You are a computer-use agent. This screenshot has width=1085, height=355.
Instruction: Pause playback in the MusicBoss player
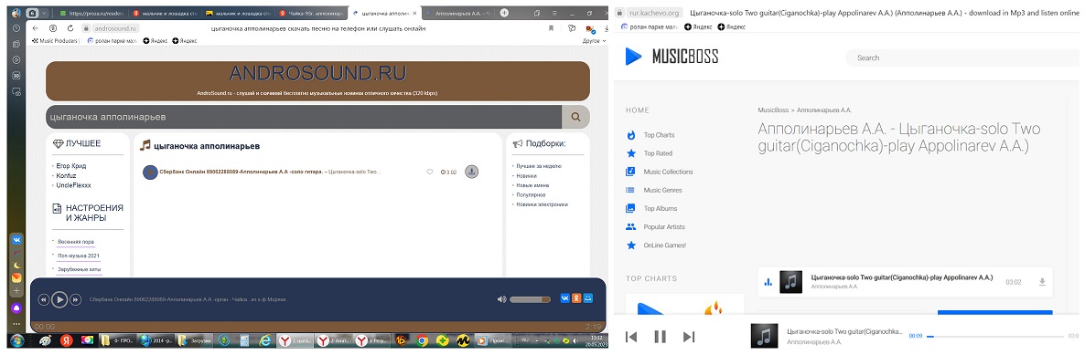(661, 337)
